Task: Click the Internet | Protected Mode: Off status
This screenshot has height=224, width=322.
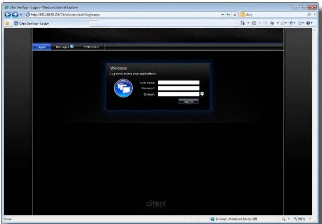Action: click(236, 219)
